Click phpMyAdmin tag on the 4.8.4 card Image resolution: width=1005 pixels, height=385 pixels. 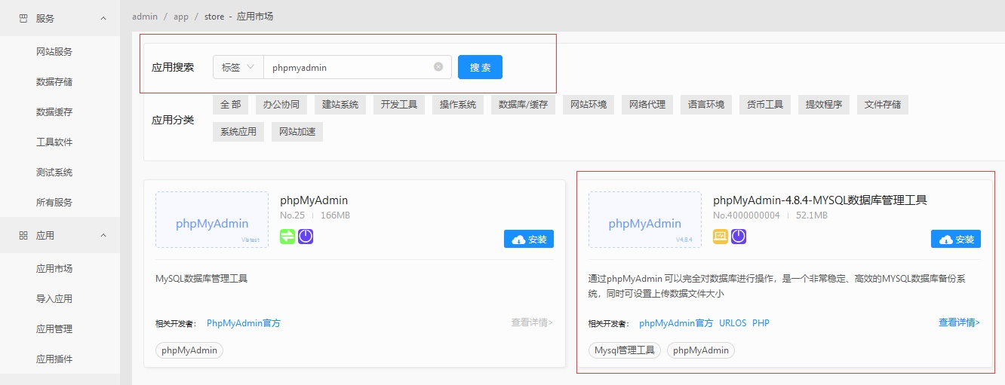click(x=701, y=350)
